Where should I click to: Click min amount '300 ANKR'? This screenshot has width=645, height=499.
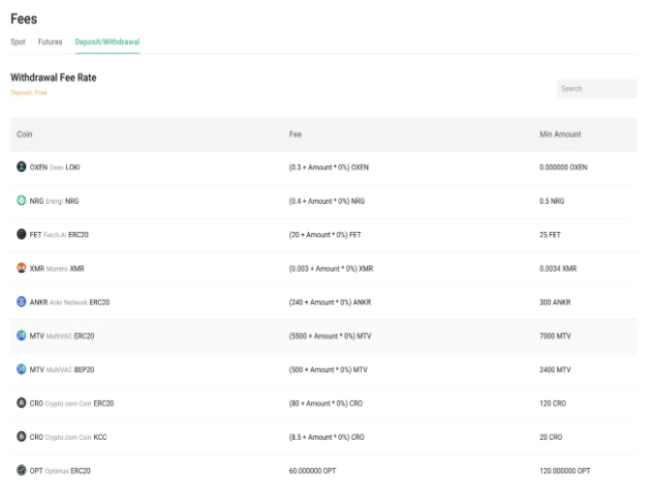tap(555, 303)
